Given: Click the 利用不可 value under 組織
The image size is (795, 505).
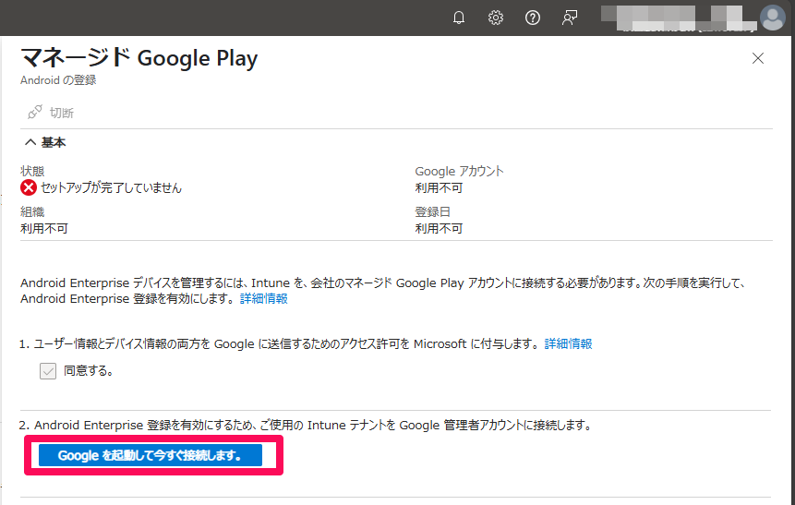Looking at the screenshot, I should (x=44, y=229).
